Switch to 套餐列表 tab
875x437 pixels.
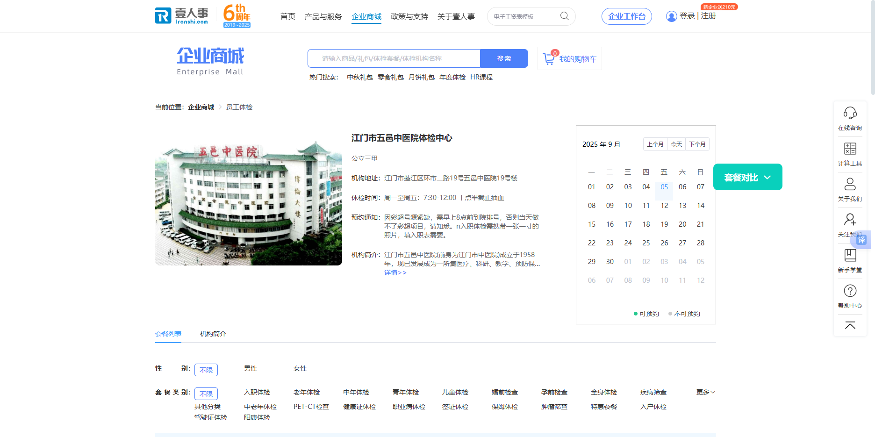point(168,334)
